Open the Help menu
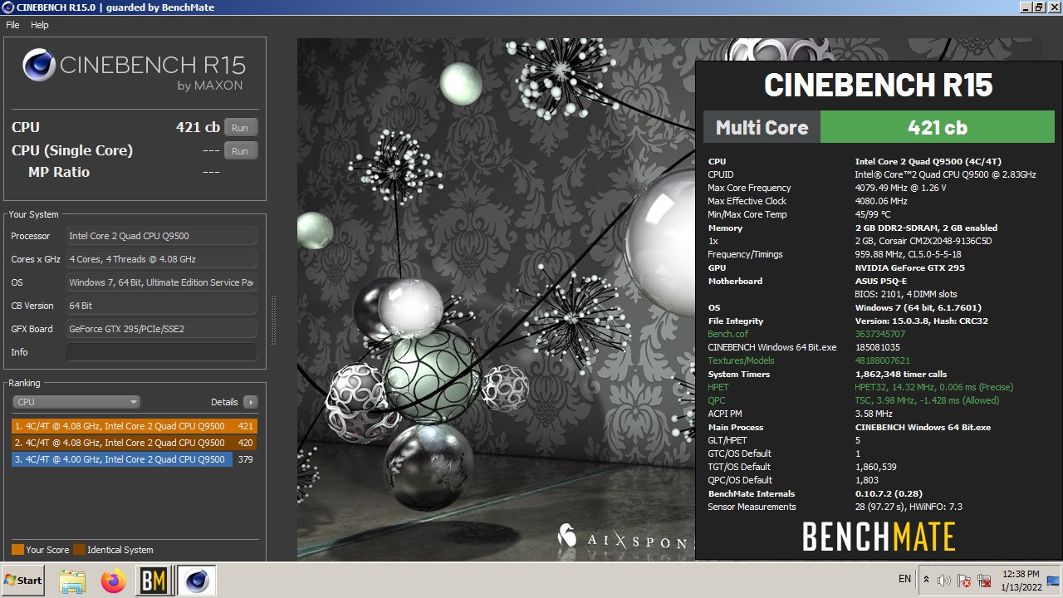1063x598 pixels. point(40,25)
